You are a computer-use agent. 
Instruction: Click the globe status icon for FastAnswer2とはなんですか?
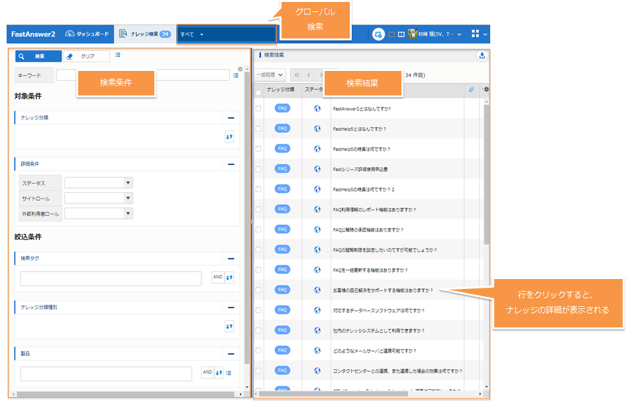(x=317, y=109)
